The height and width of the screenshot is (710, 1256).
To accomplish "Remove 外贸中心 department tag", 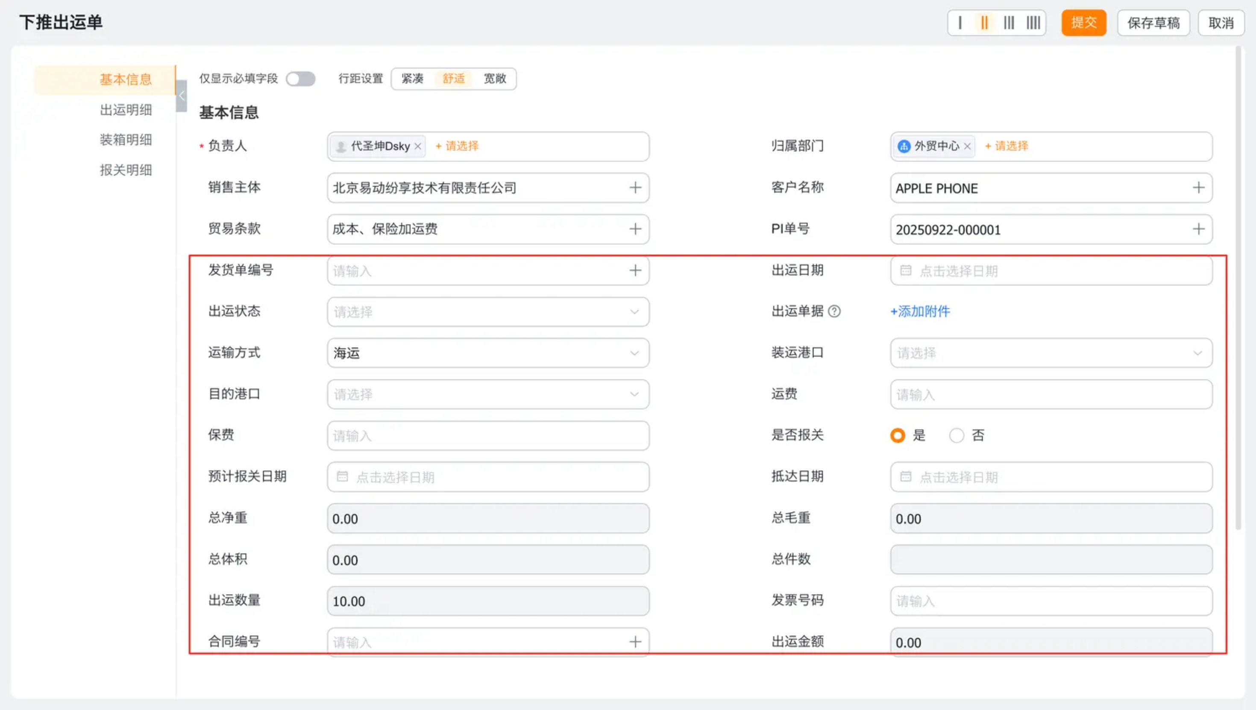I will pos(967,146).
